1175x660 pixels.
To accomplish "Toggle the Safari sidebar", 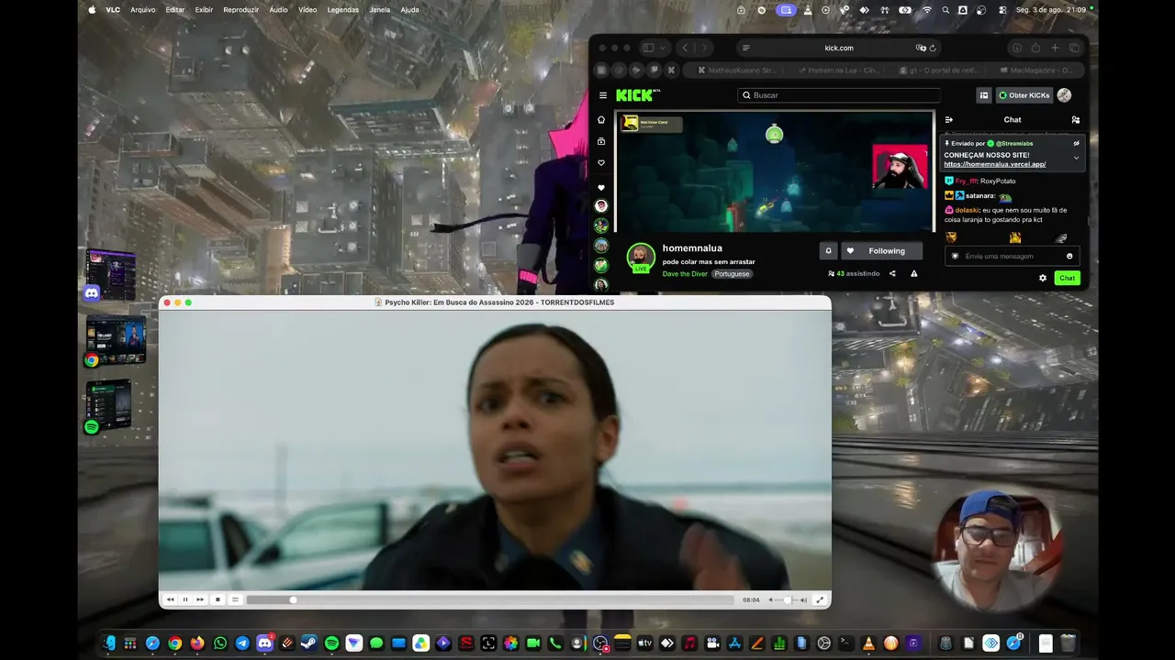I will click(648, 48).
